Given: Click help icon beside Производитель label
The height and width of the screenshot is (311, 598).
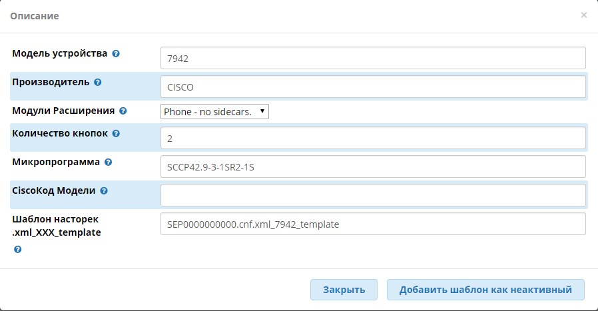Looking at the screenshot, I should (98, 83).
